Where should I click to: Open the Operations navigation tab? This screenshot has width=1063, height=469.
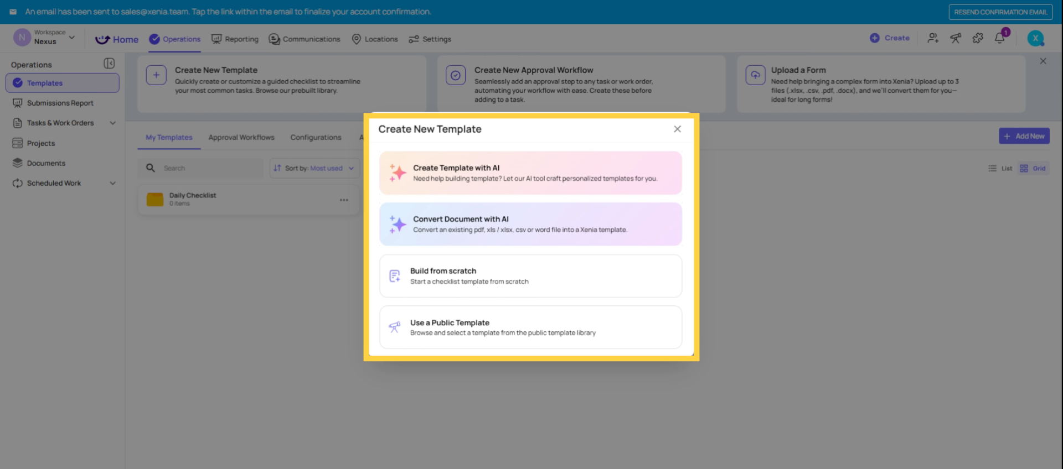pos(175,39)
